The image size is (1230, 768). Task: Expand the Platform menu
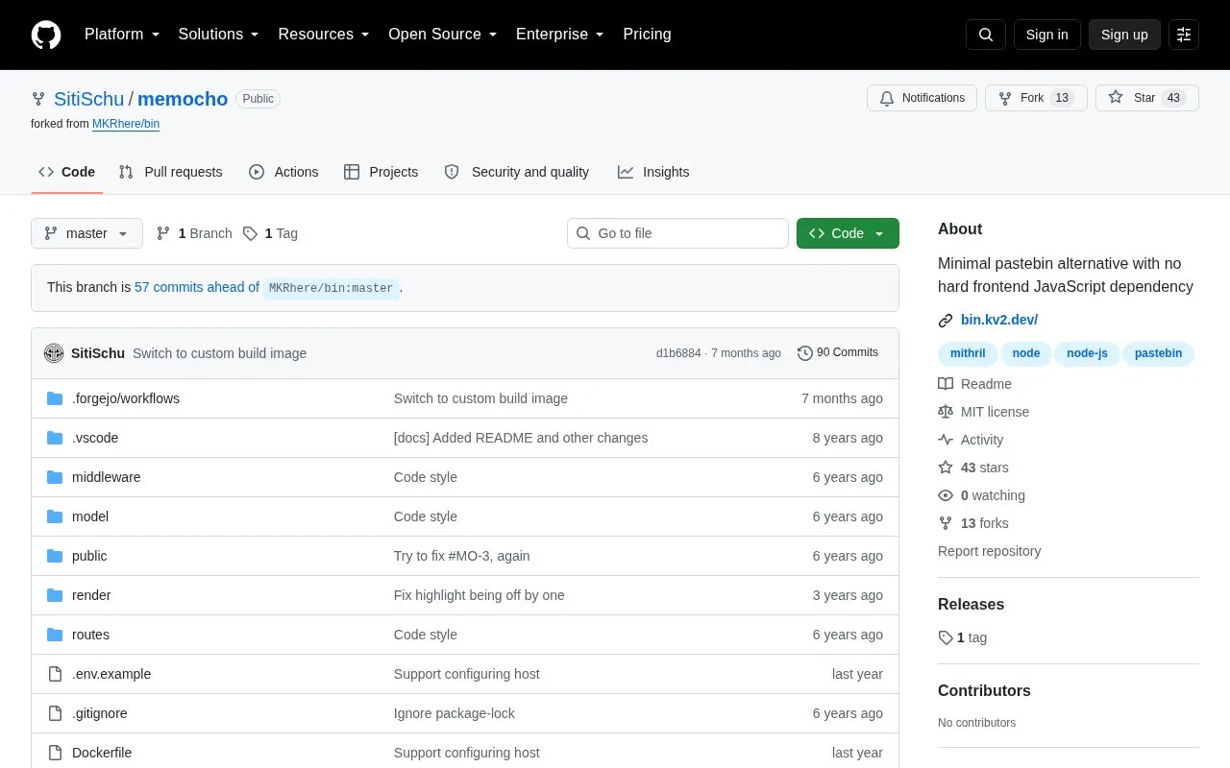[122, 35]
